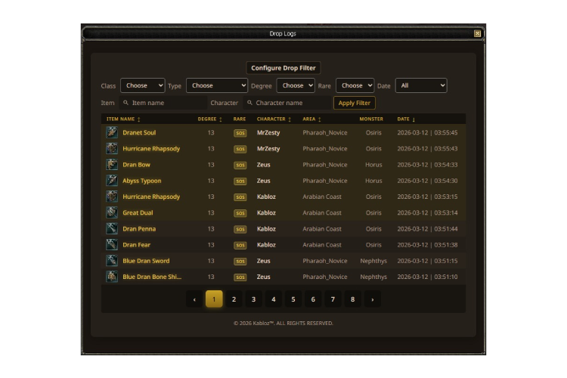Click the Dran Penna item icon
Image resolution: width=567 pixels, height=378 pixels.
[x=112, y=229]
